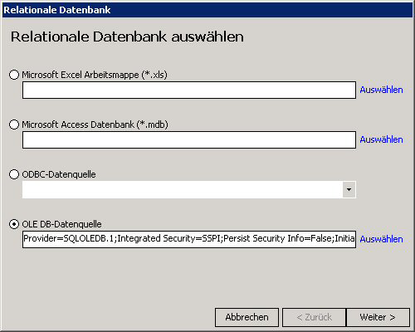Click the OLE DB connection string field

point(189,239)
